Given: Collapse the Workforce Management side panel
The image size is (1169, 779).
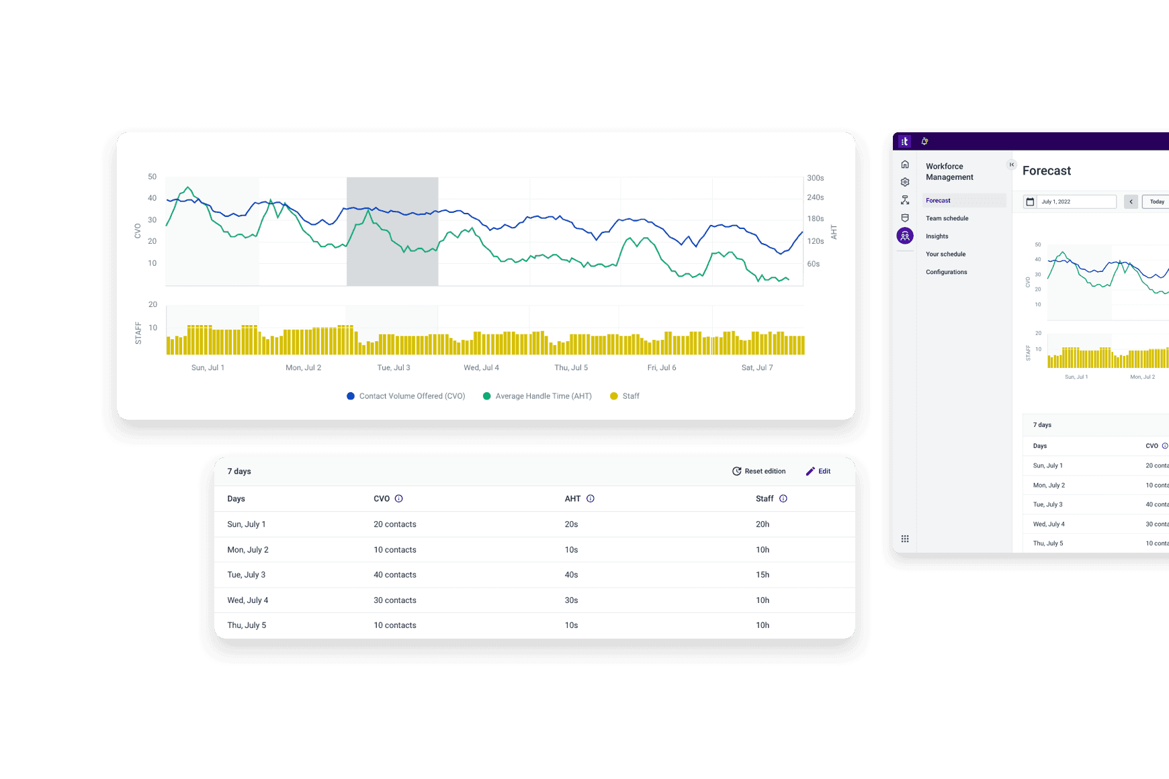Looking at the screenshot, I should point(1012,165).
